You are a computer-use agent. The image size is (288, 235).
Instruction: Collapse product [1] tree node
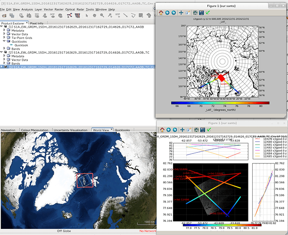coord(1,27)
